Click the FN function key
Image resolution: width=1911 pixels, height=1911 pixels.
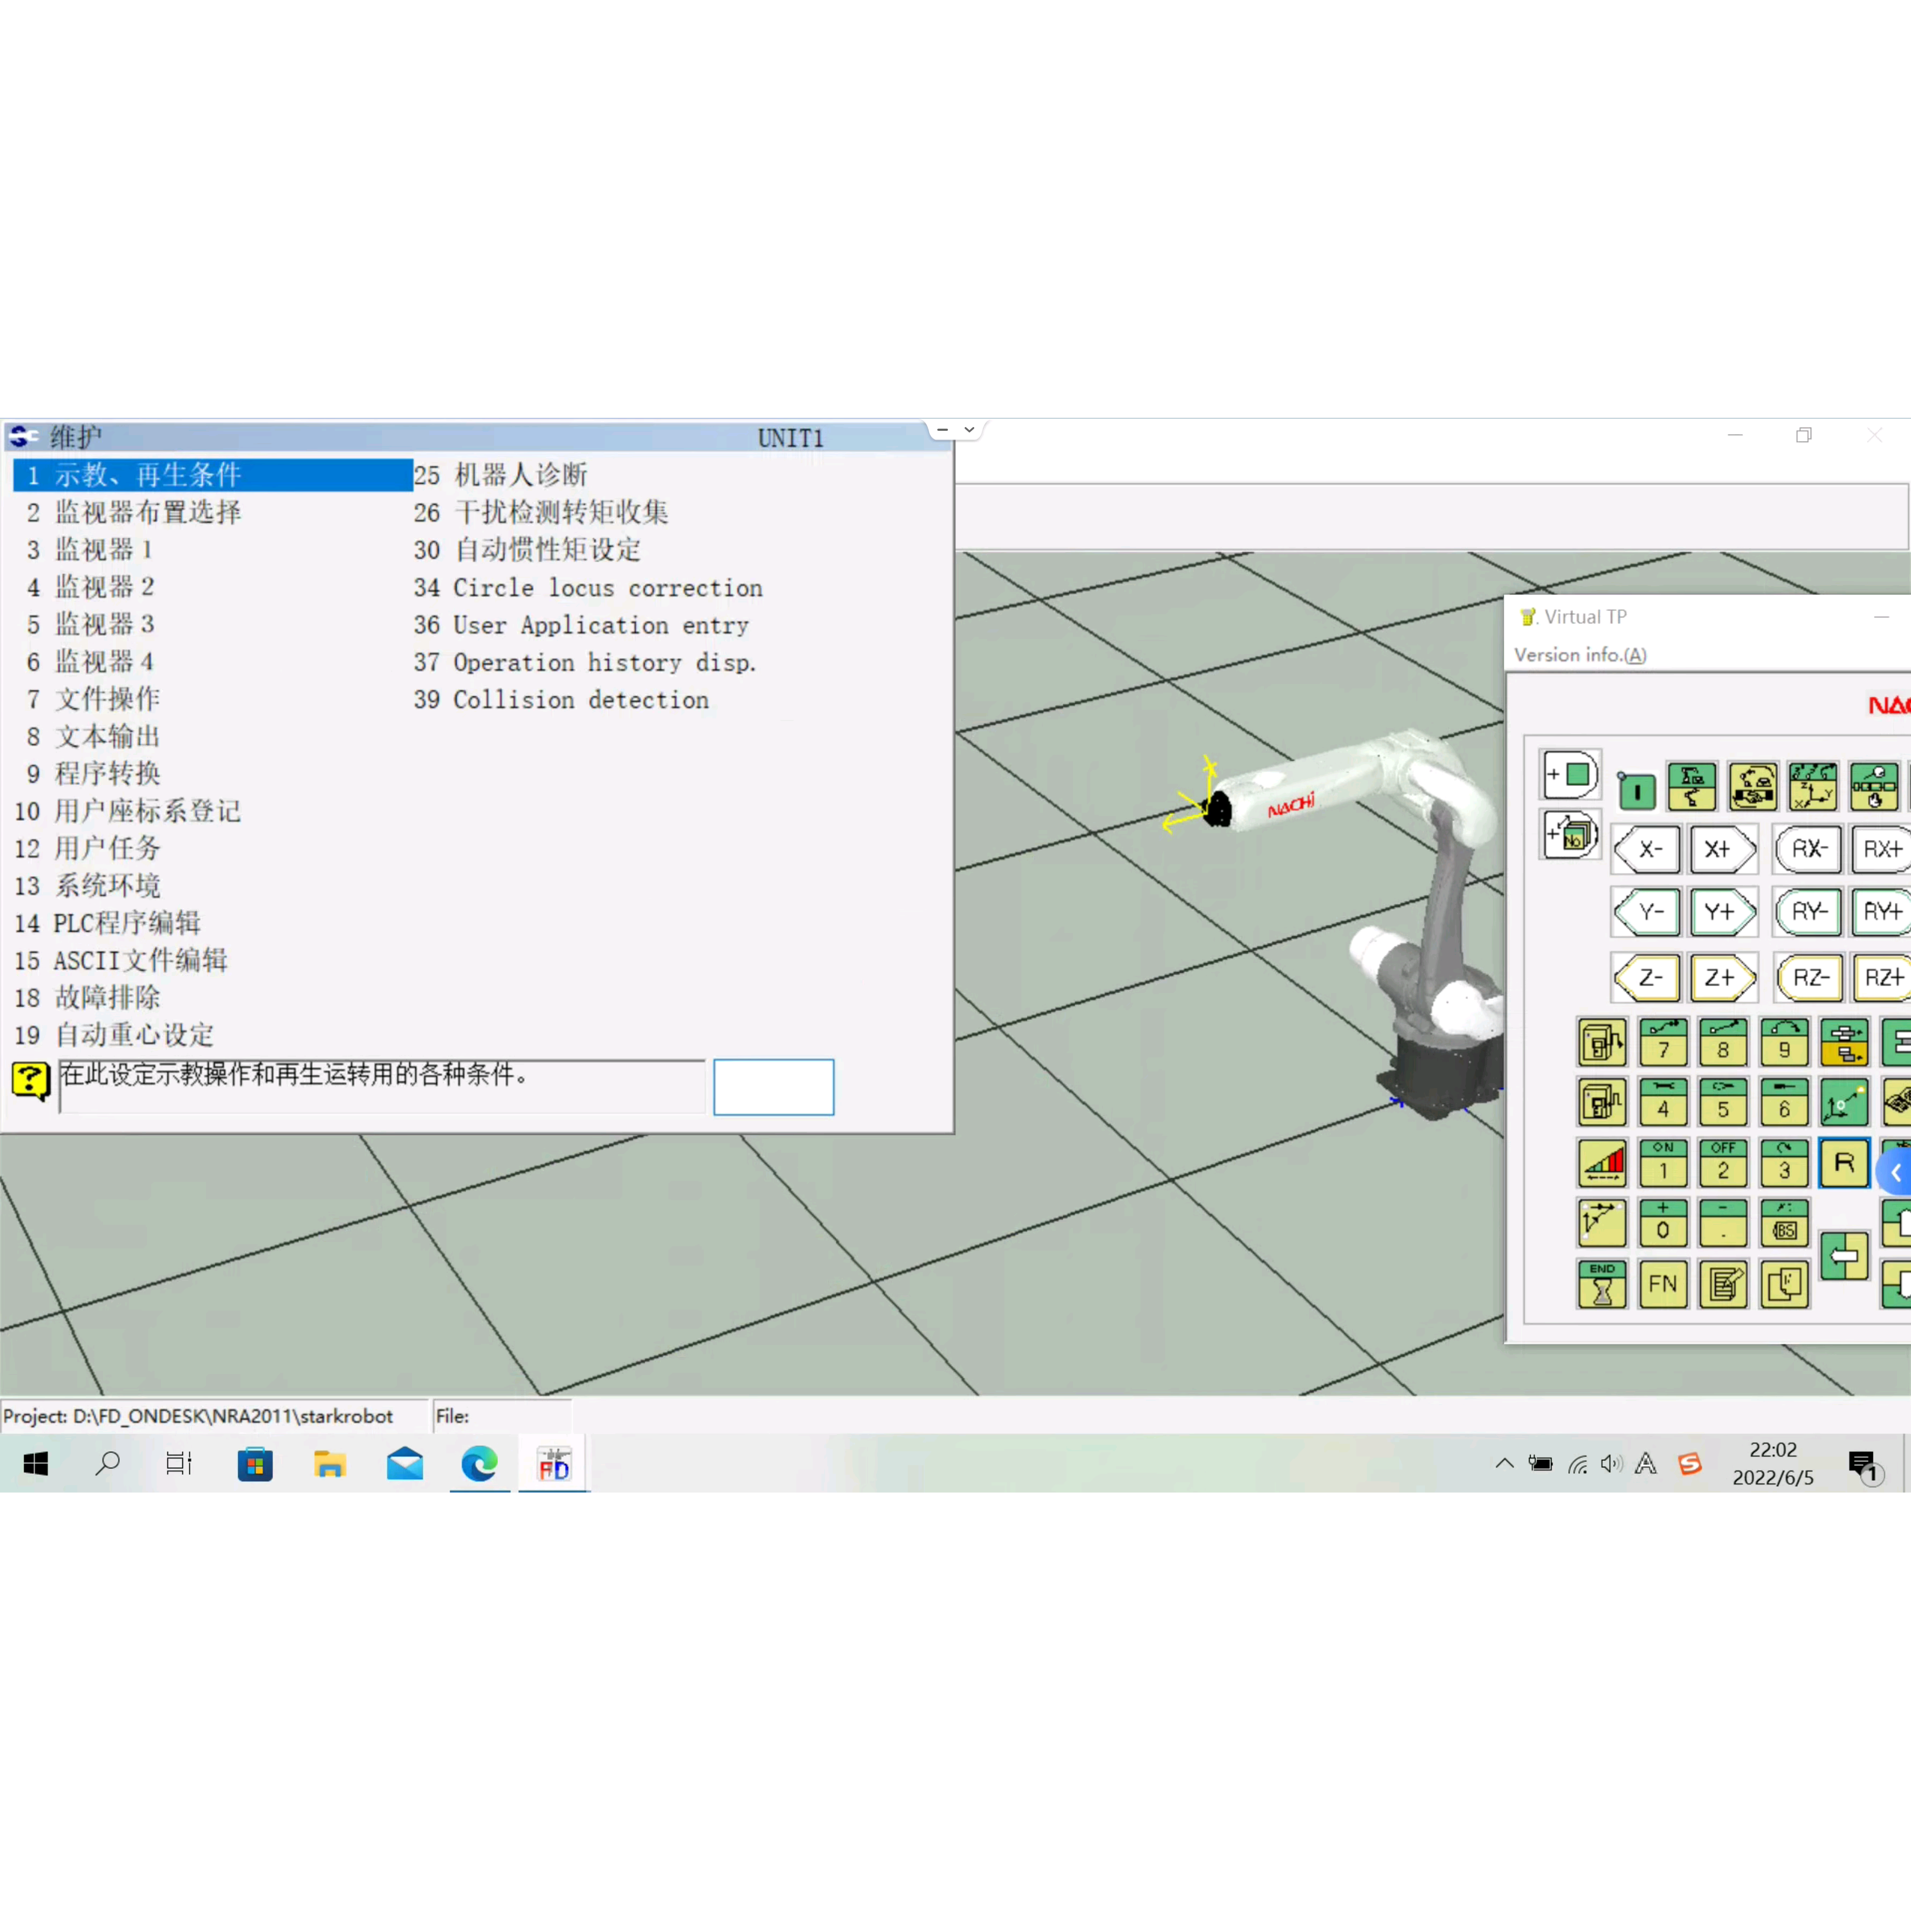coord(1663,1284)
